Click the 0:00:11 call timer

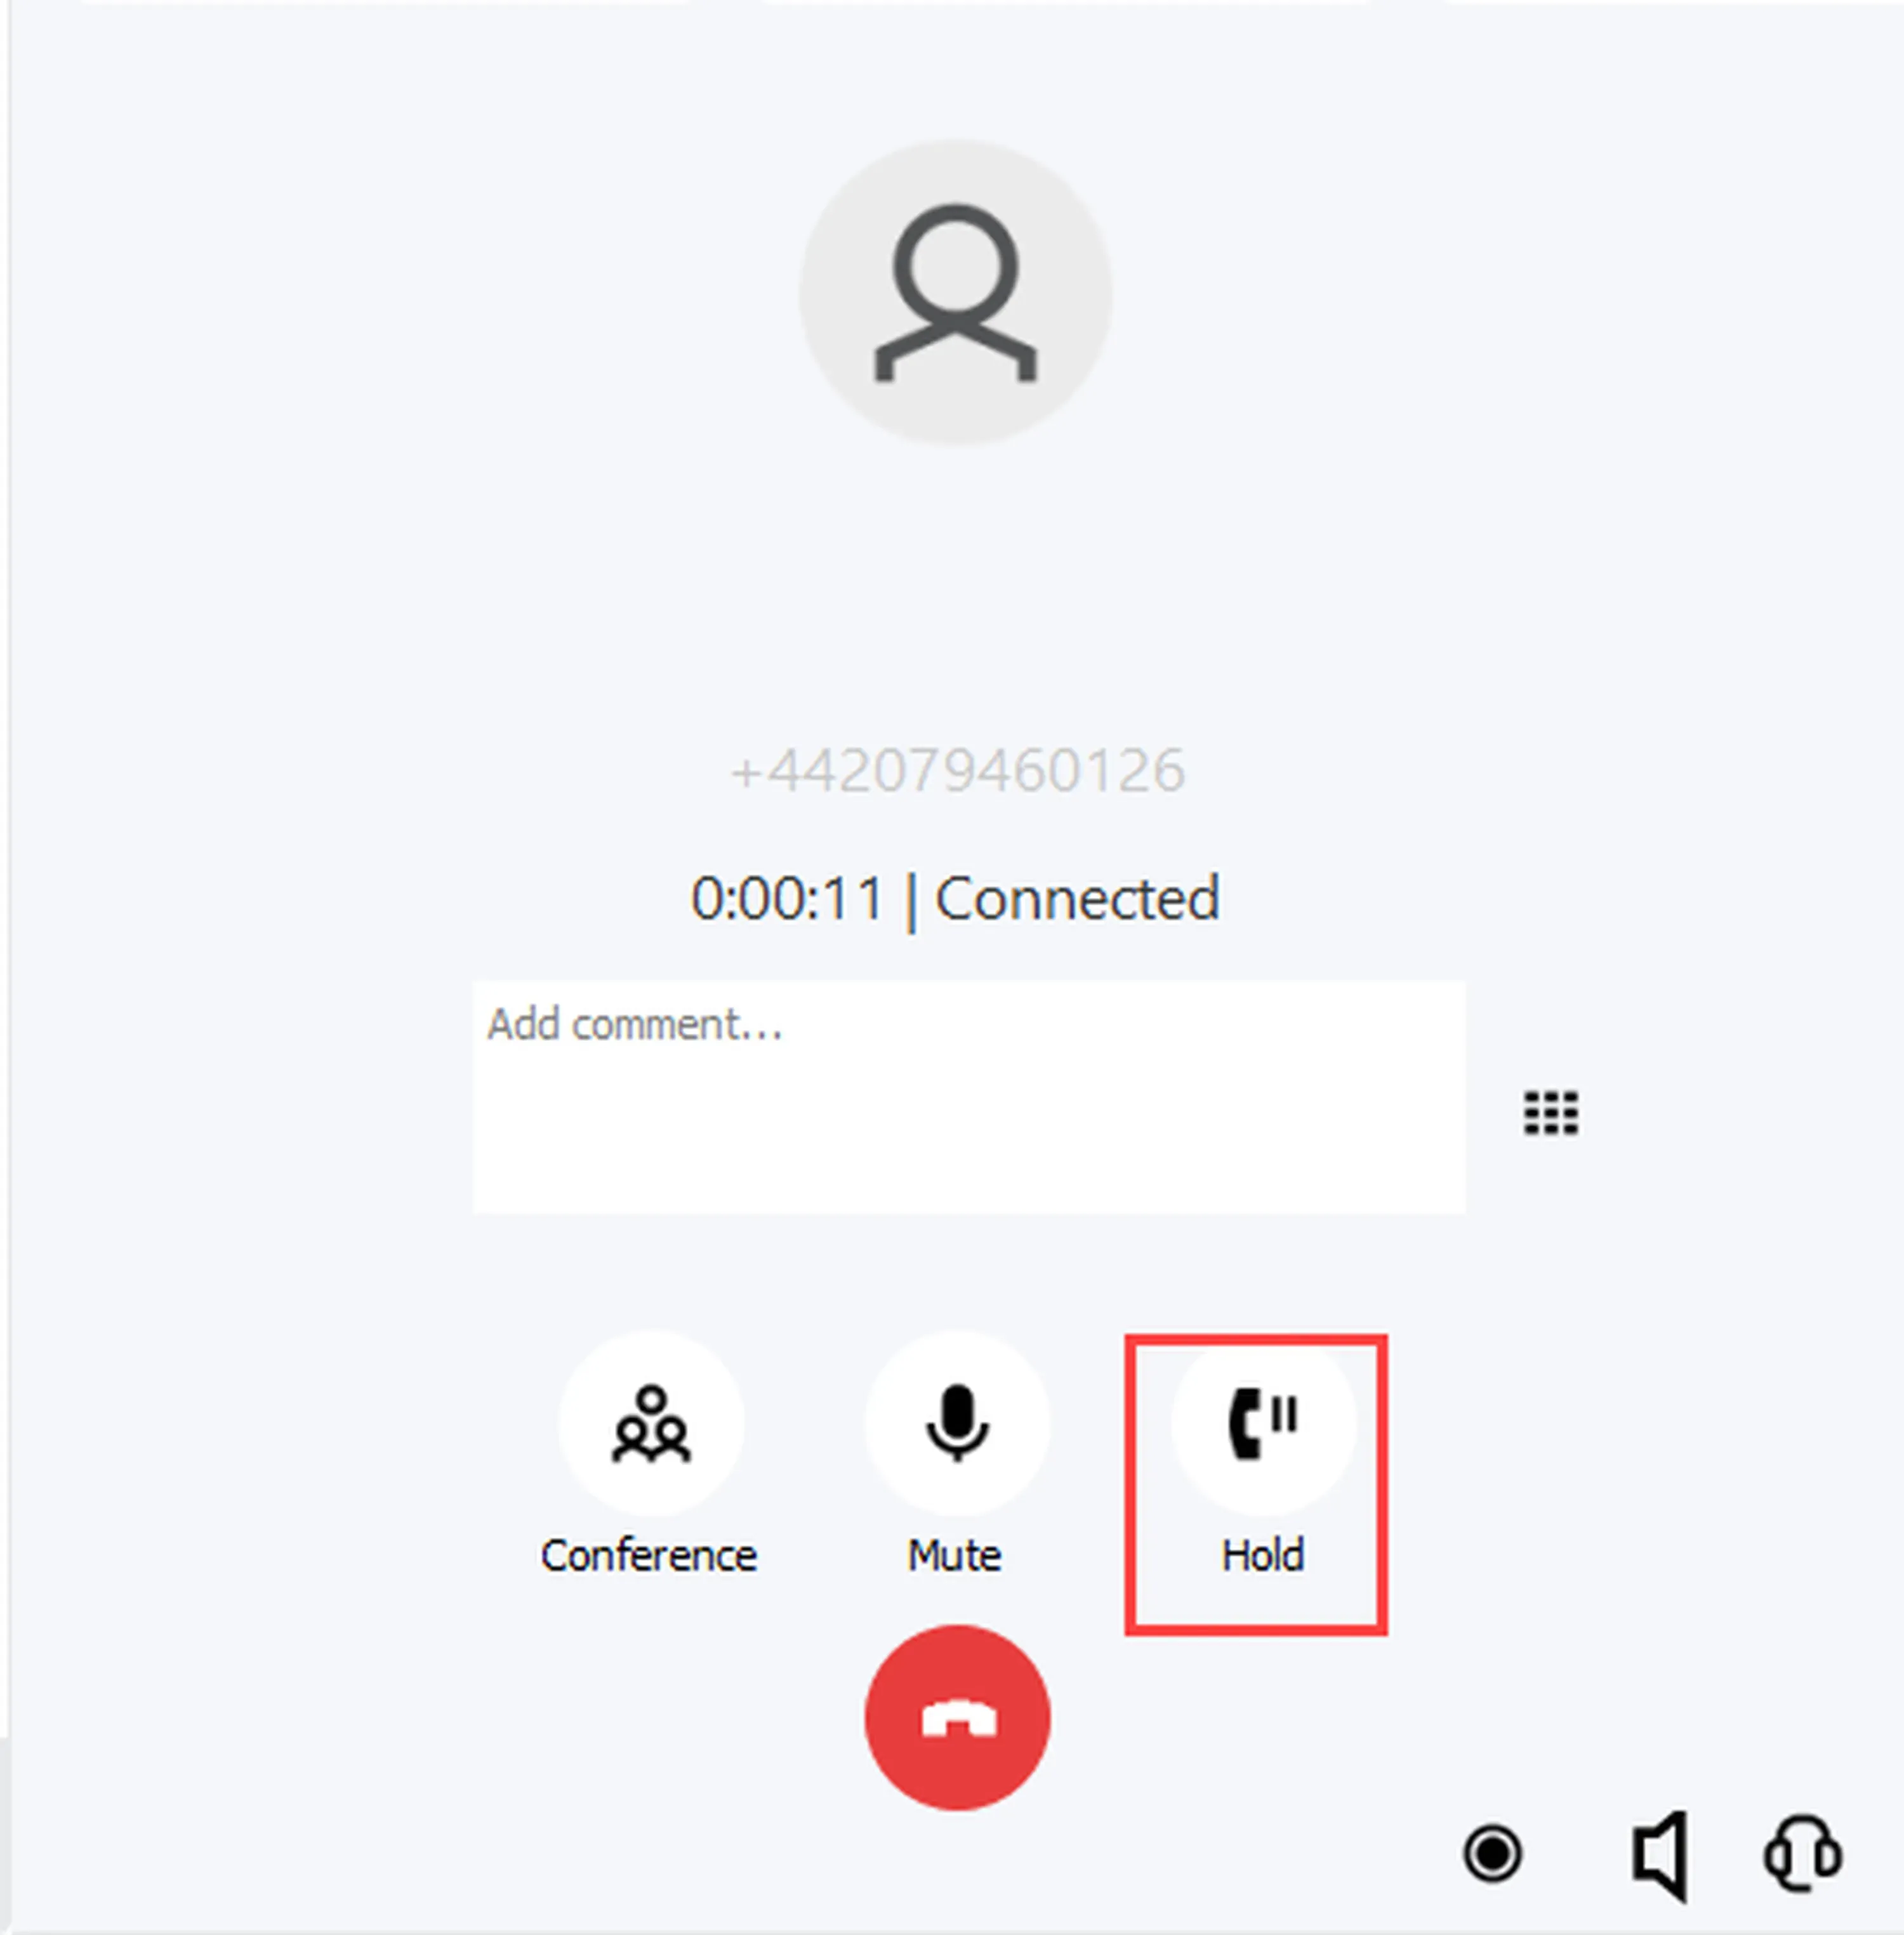787,898
